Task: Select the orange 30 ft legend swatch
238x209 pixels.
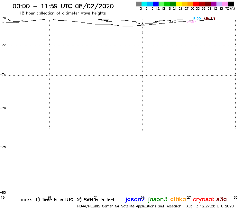Action: (x=190, y=4)
